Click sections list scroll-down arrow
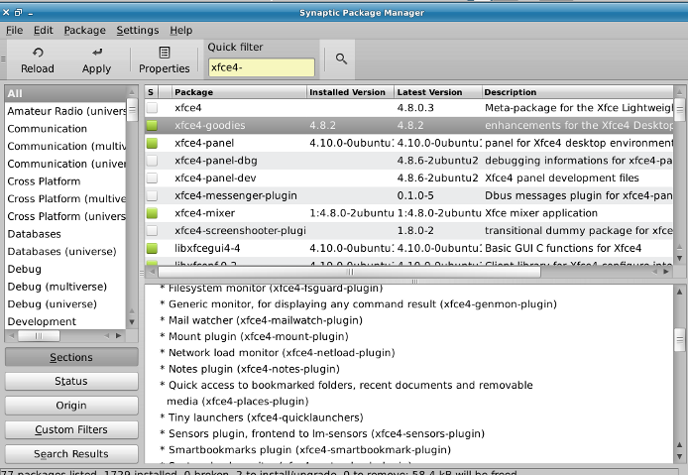Screen dimensions: 688x475 [x=132, y=321]
